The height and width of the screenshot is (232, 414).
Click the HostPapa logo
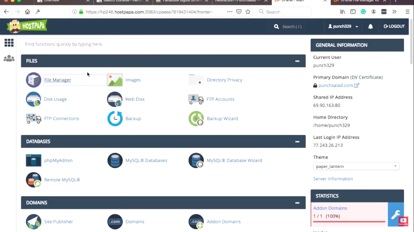(x=27, y=26)
